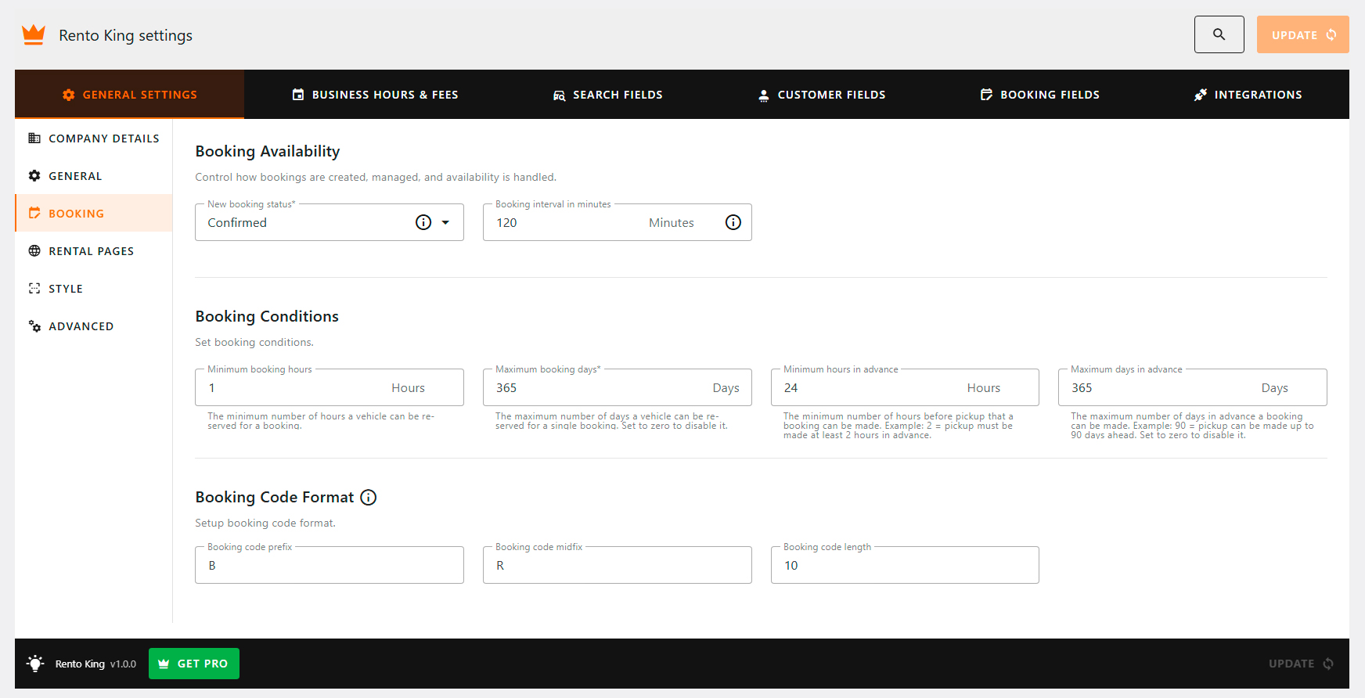This screenshot has height=698, width=1365.
Task: Click the dropdown arrow of New booking status
Action: [x=445, y=222]
